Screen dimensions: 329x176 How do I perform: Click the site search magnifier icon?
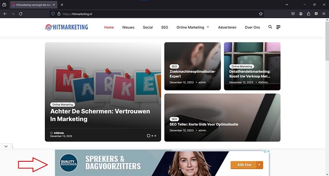pos(270,27)
